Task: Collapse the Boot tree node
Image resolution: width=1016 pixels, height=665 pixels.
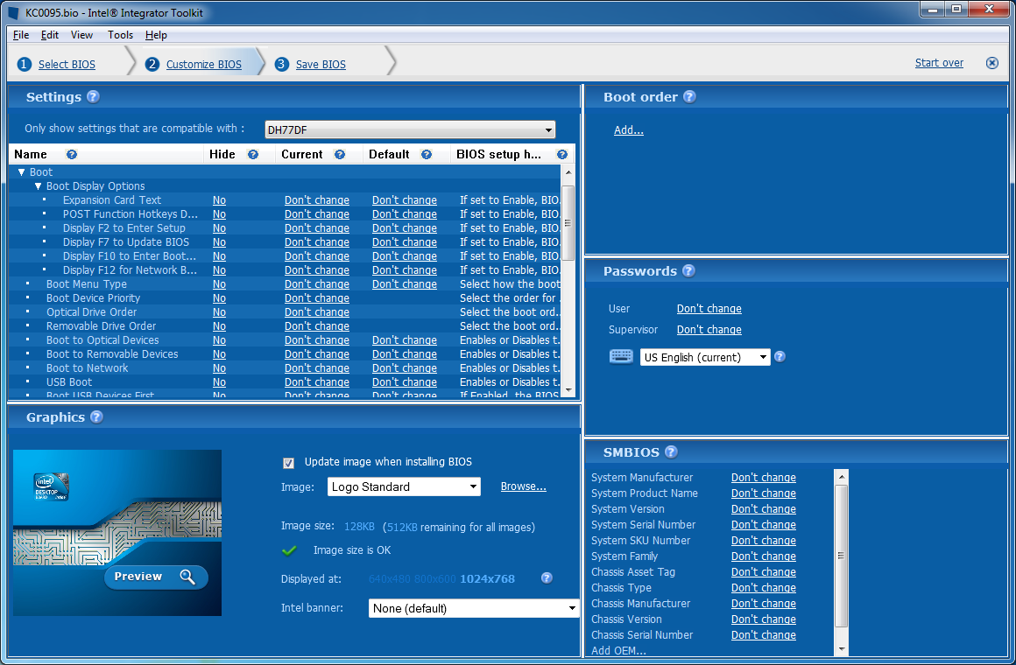Action: click(21, 172)
